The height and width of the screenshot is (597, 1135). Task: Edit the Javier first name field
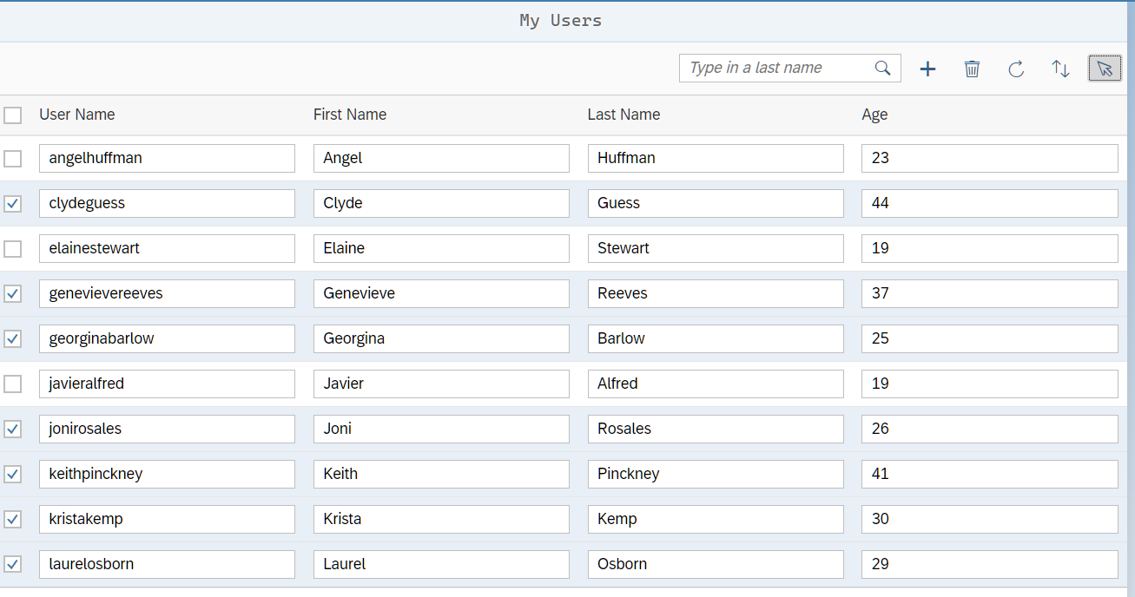[441, 384]
